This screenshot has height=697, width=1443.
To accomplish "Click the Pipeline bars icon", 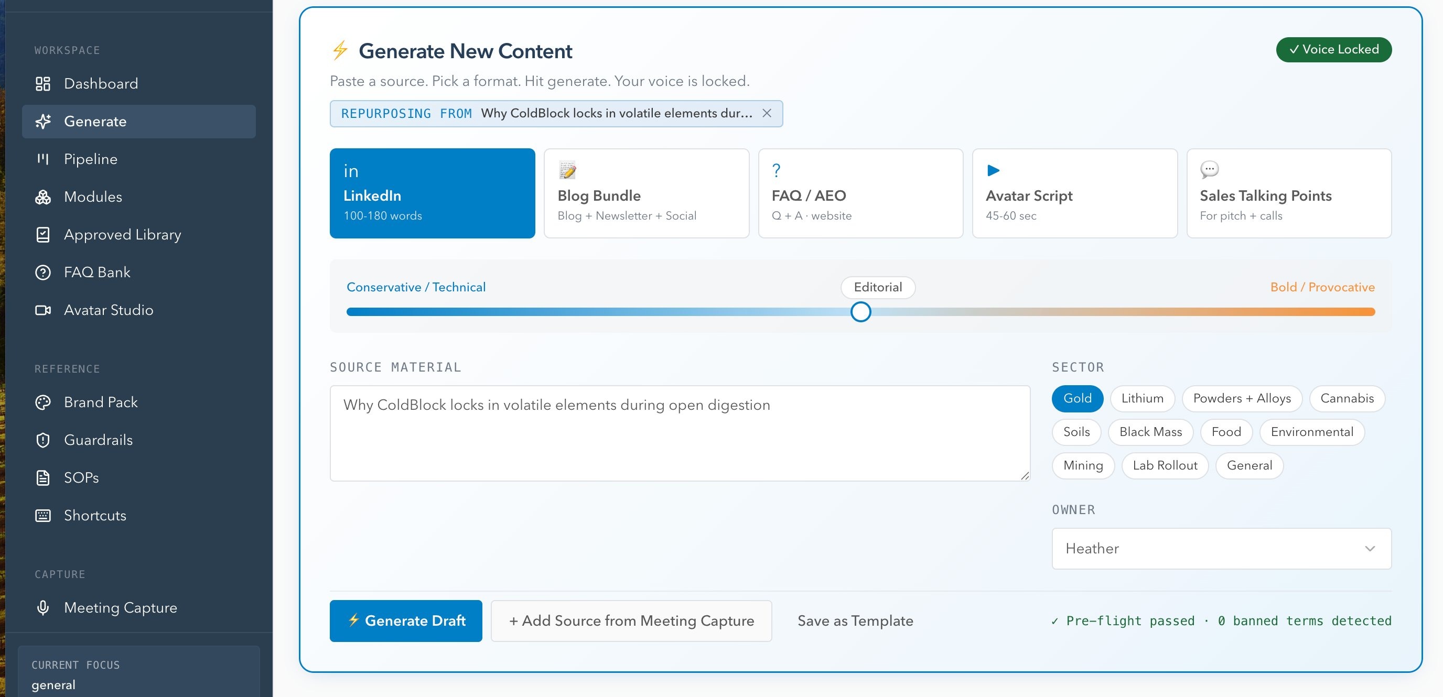I will point(42,159).
